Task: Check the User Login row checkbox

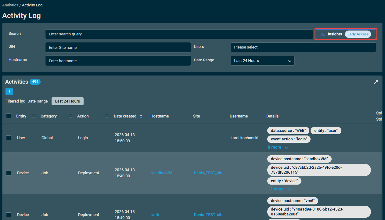Action: pos(9,138)
